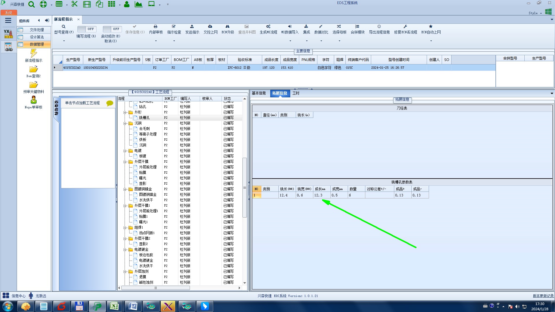Click 保存信息(S) save icon
Viewport: 555px width, 312px height.
click(x=135, y=27)
